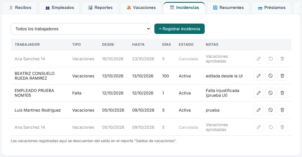Click the 23/10/2026 end date
The height and width of the screenshot is (157, 302).
coord(143,59)
